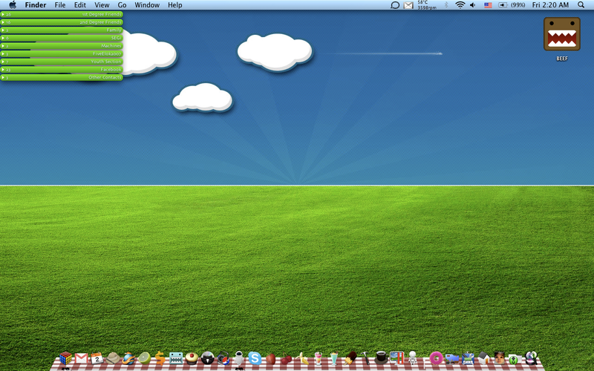Open the hammer dock icon
This screenshot has width=594, height=371.
pos(365,358)
